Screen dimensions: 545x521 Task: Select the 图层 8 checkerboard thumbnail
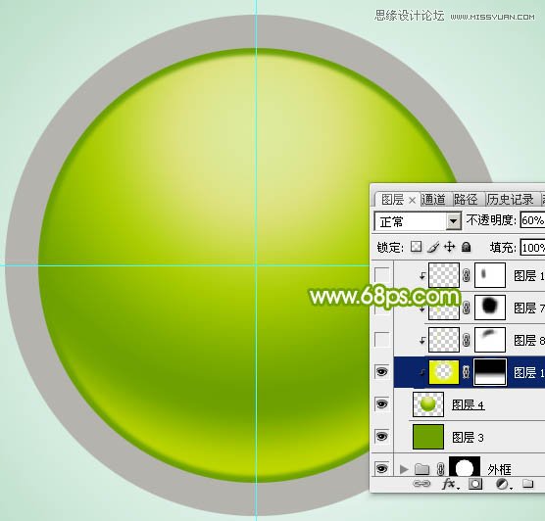[444, 340]
